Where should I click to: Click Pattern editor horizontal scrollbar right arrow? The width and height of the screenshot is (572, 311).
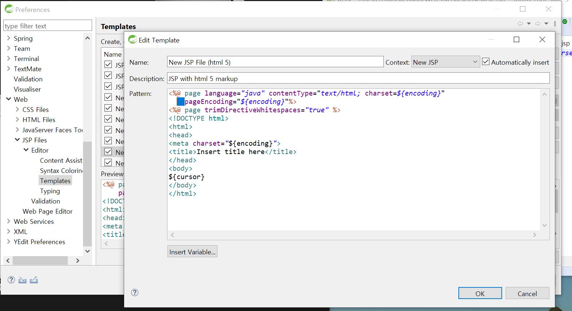534,235
